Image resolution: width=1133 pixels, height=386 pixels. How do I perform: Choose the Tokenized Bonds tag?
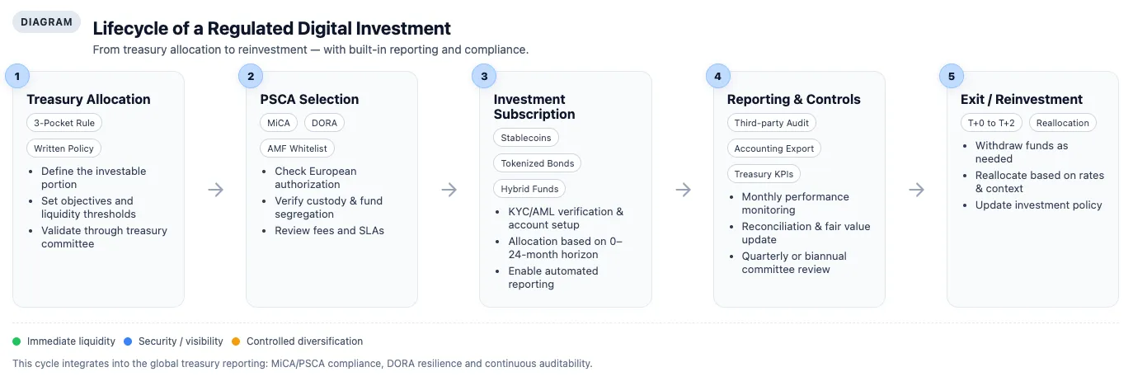537,162
